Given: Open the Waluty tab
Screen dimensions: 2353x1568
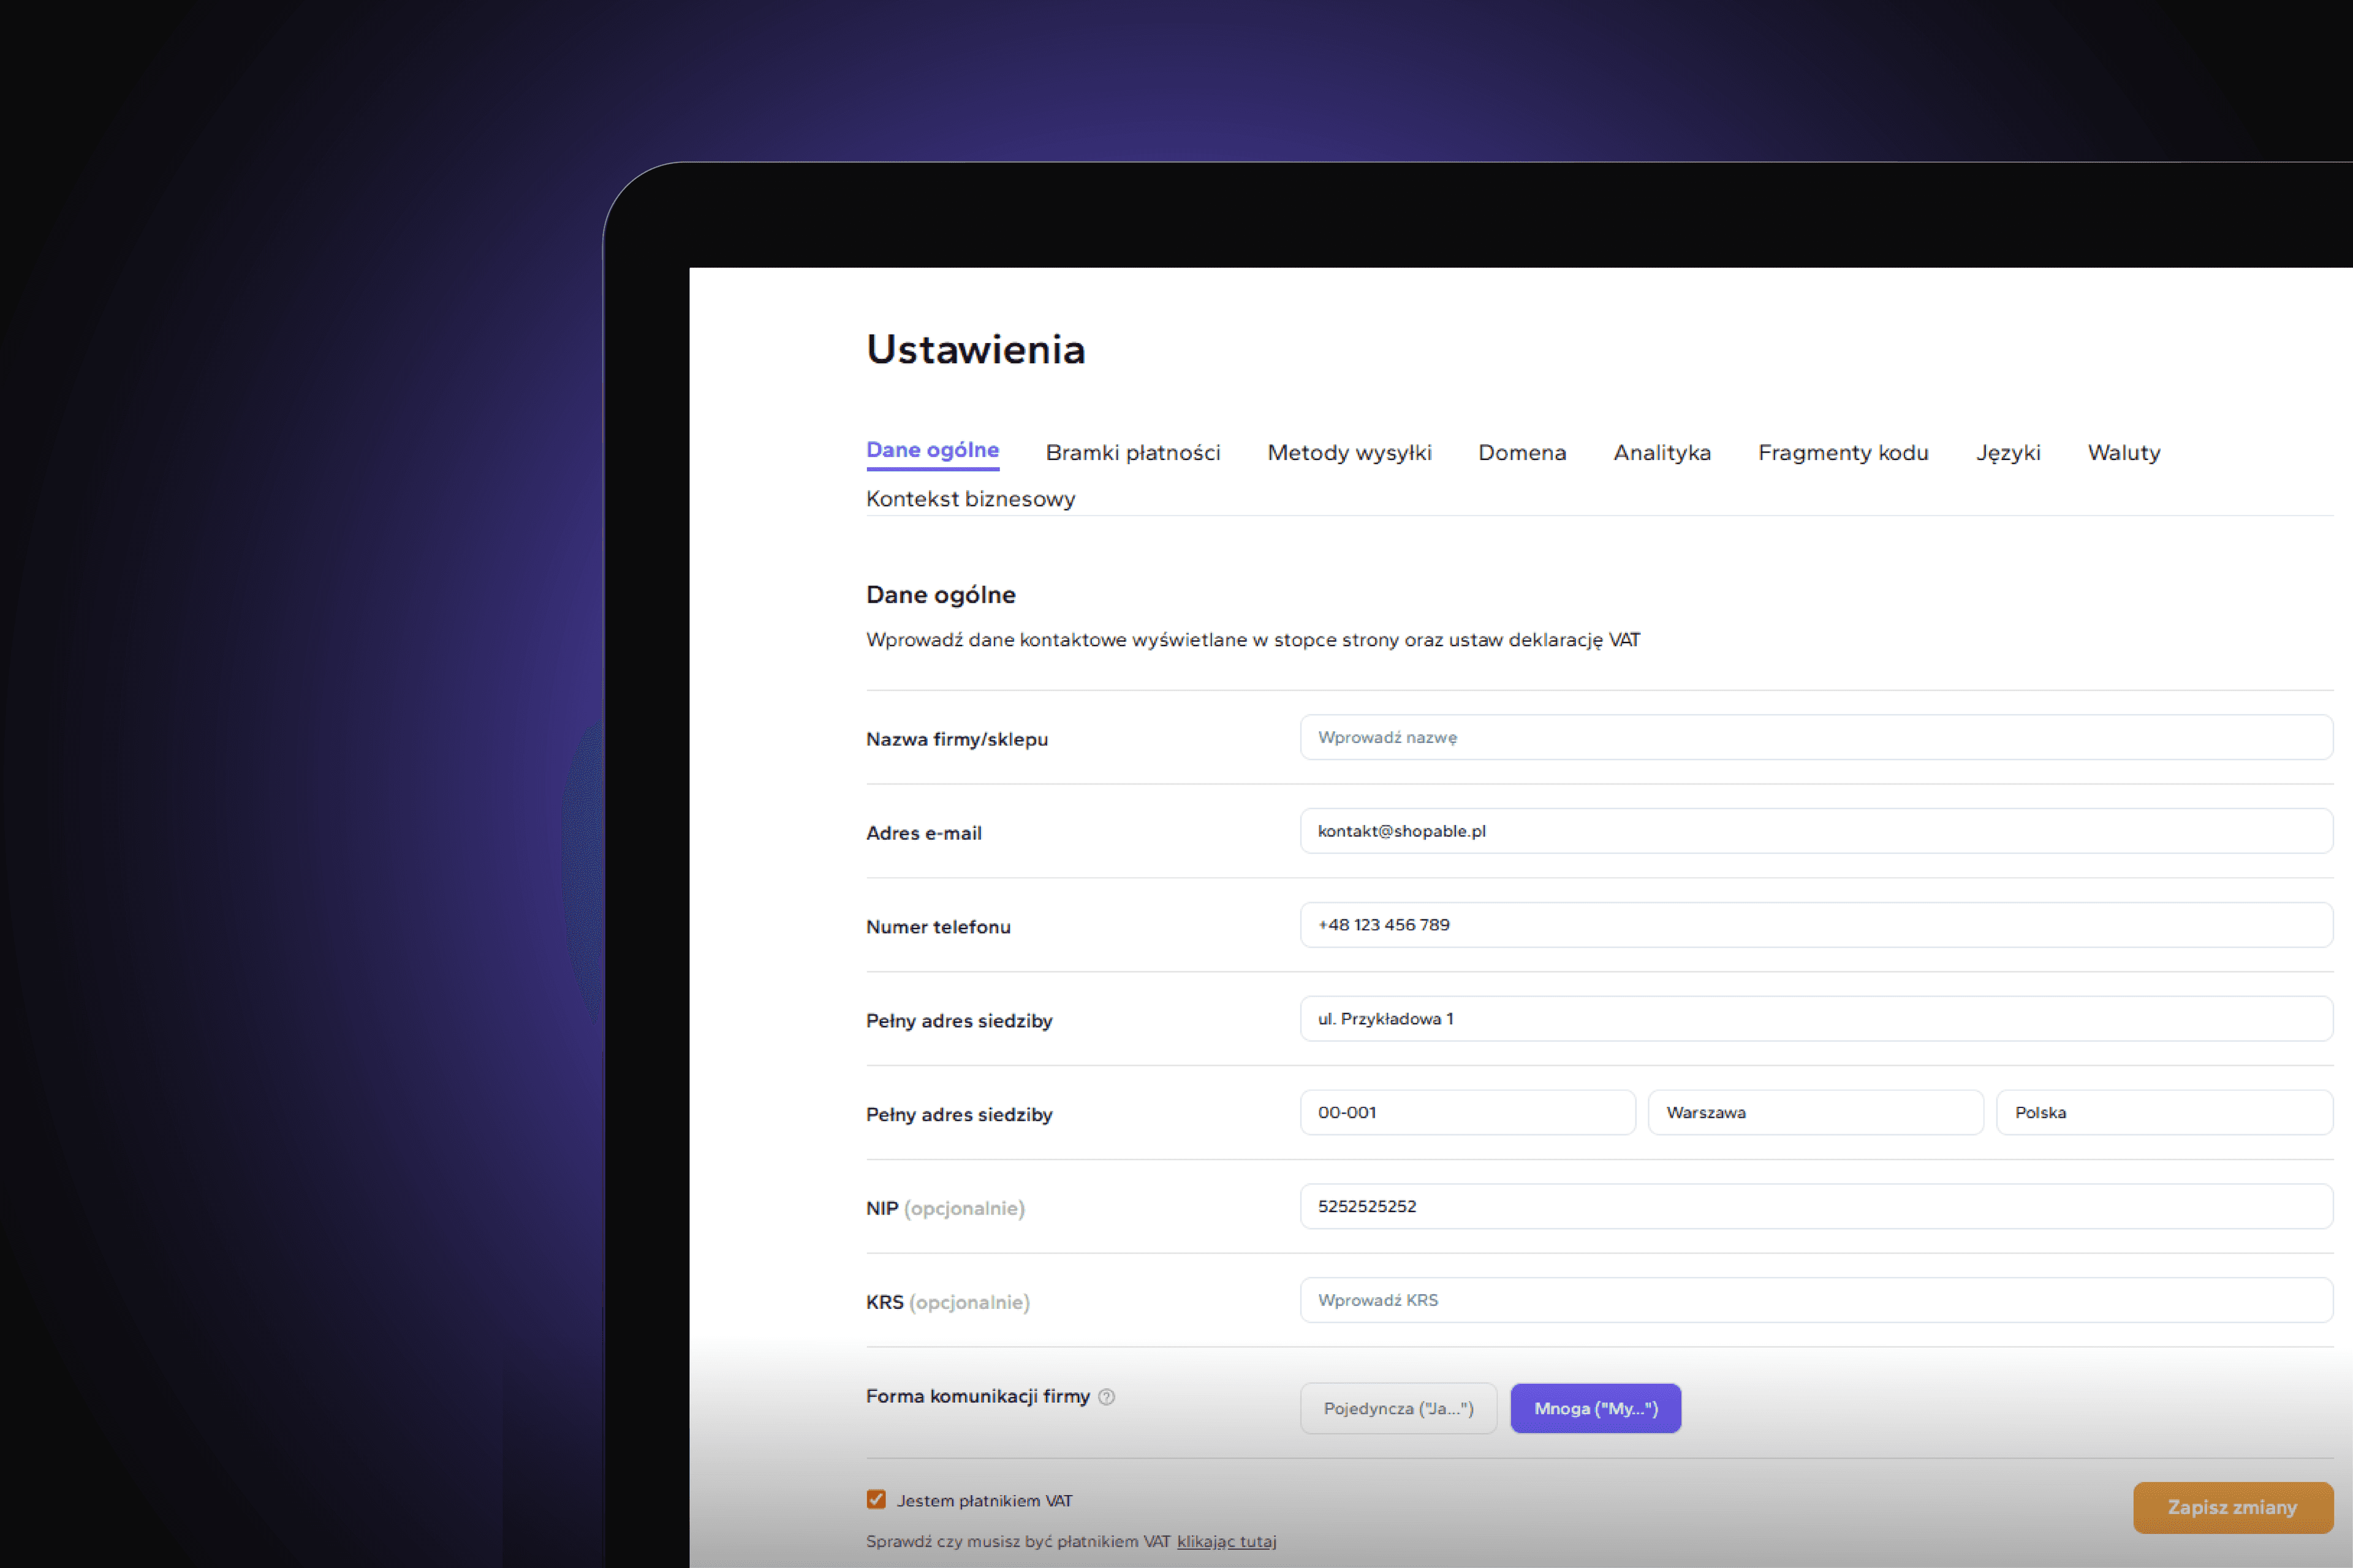Looking at the screenshot, I should (2124, 453).
